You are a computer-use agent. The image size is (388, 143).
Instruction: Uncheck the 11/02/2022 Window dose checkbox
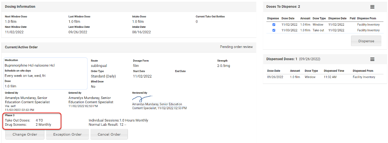[x=274, y=25]
